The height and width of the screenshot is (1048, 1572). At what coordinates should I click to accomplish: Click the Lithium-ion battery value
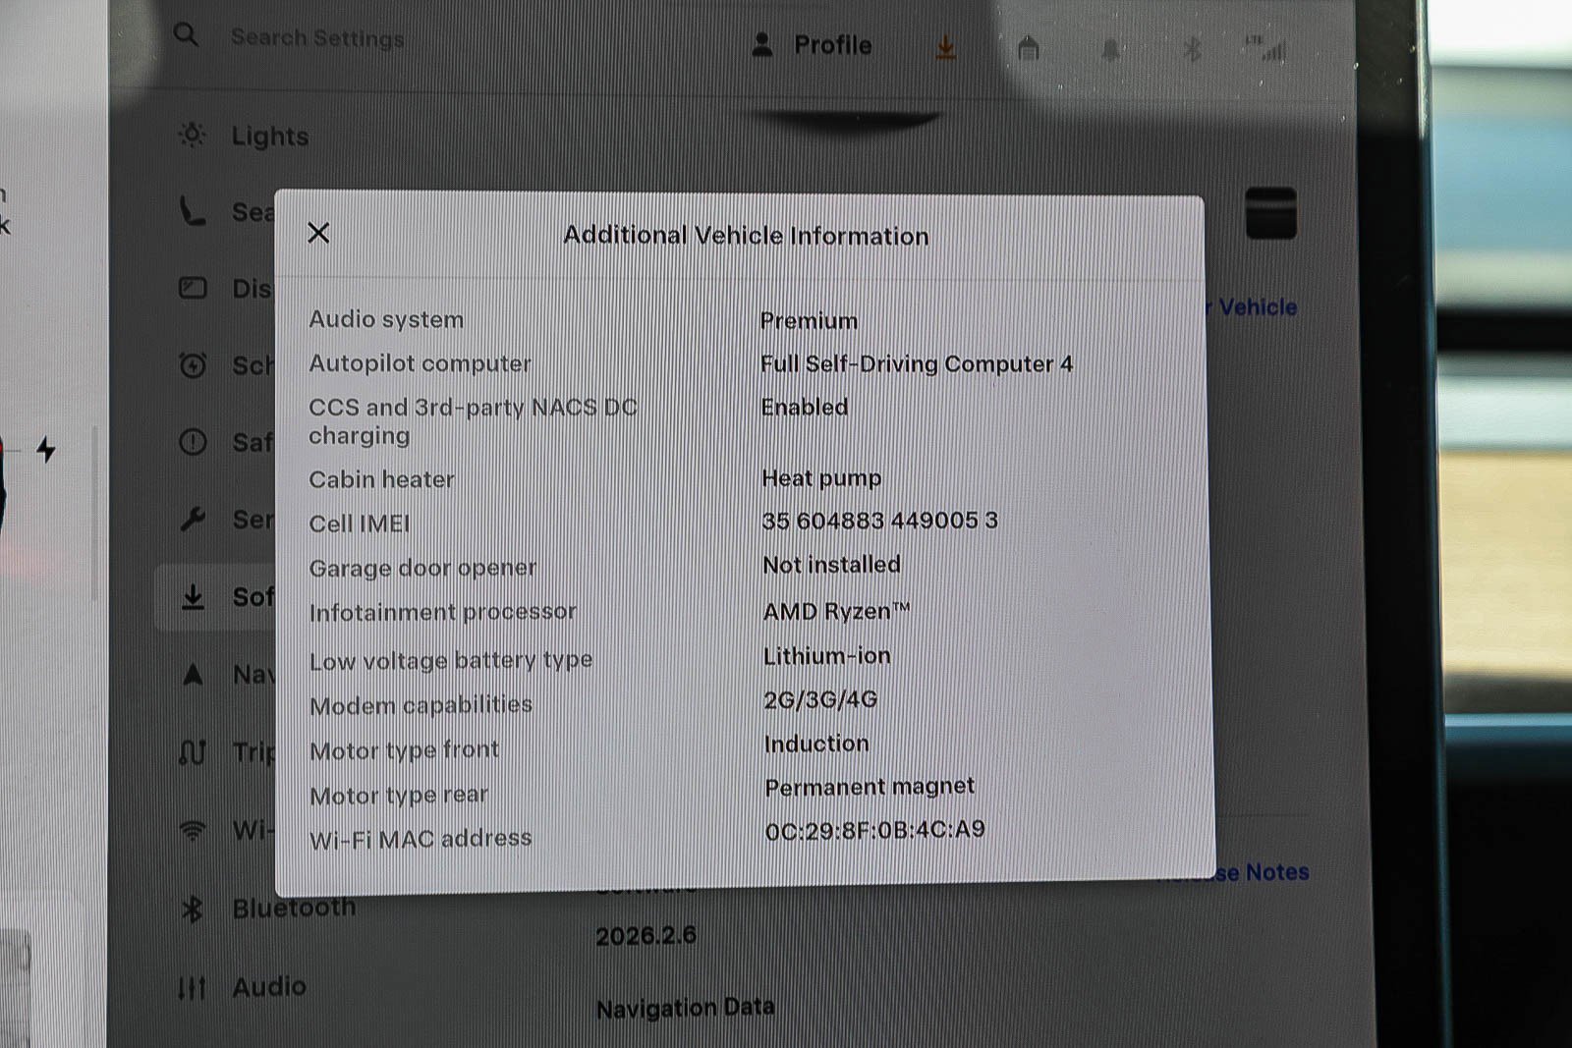coord(827,656)
